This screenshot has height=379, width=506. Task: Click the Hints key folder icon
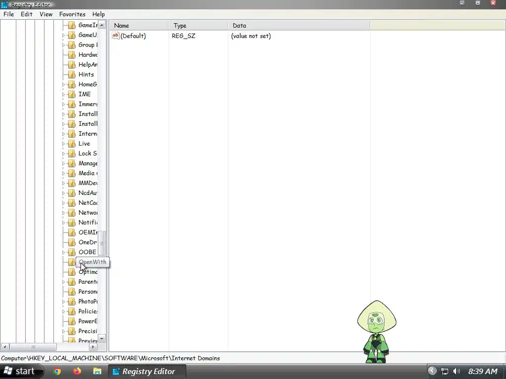[x=72, y=75]
